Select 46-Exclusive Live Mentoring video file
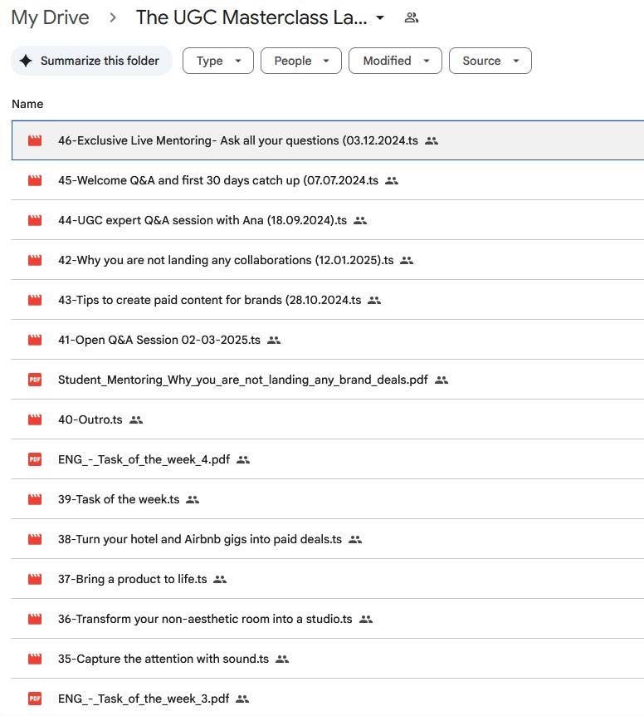Image resolution: width=644 pixels, height=716 pixels. 237,140
